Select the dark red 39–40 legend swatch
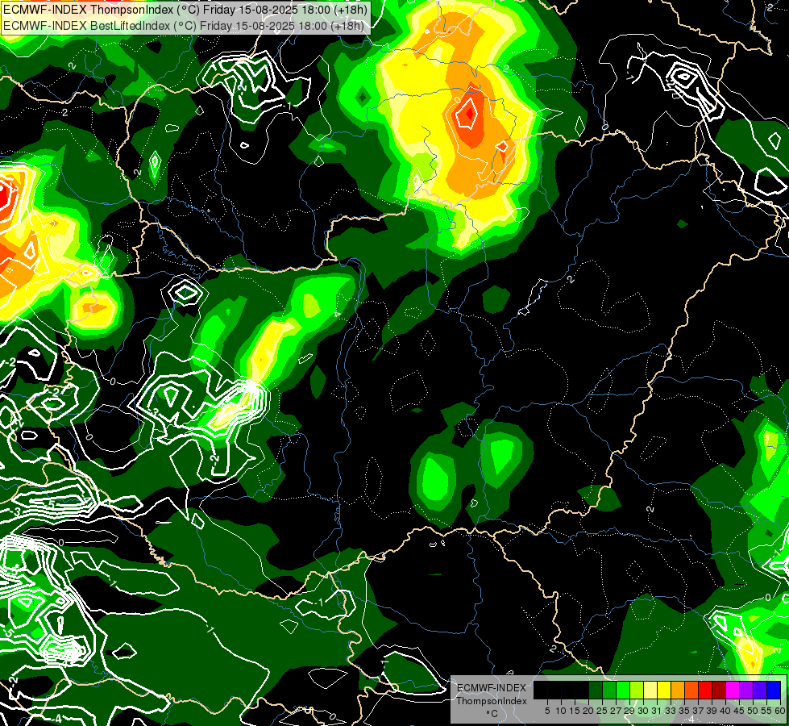The height and width of the screenshot is (726, 789). pyautogui.click(x=719, y=690)
